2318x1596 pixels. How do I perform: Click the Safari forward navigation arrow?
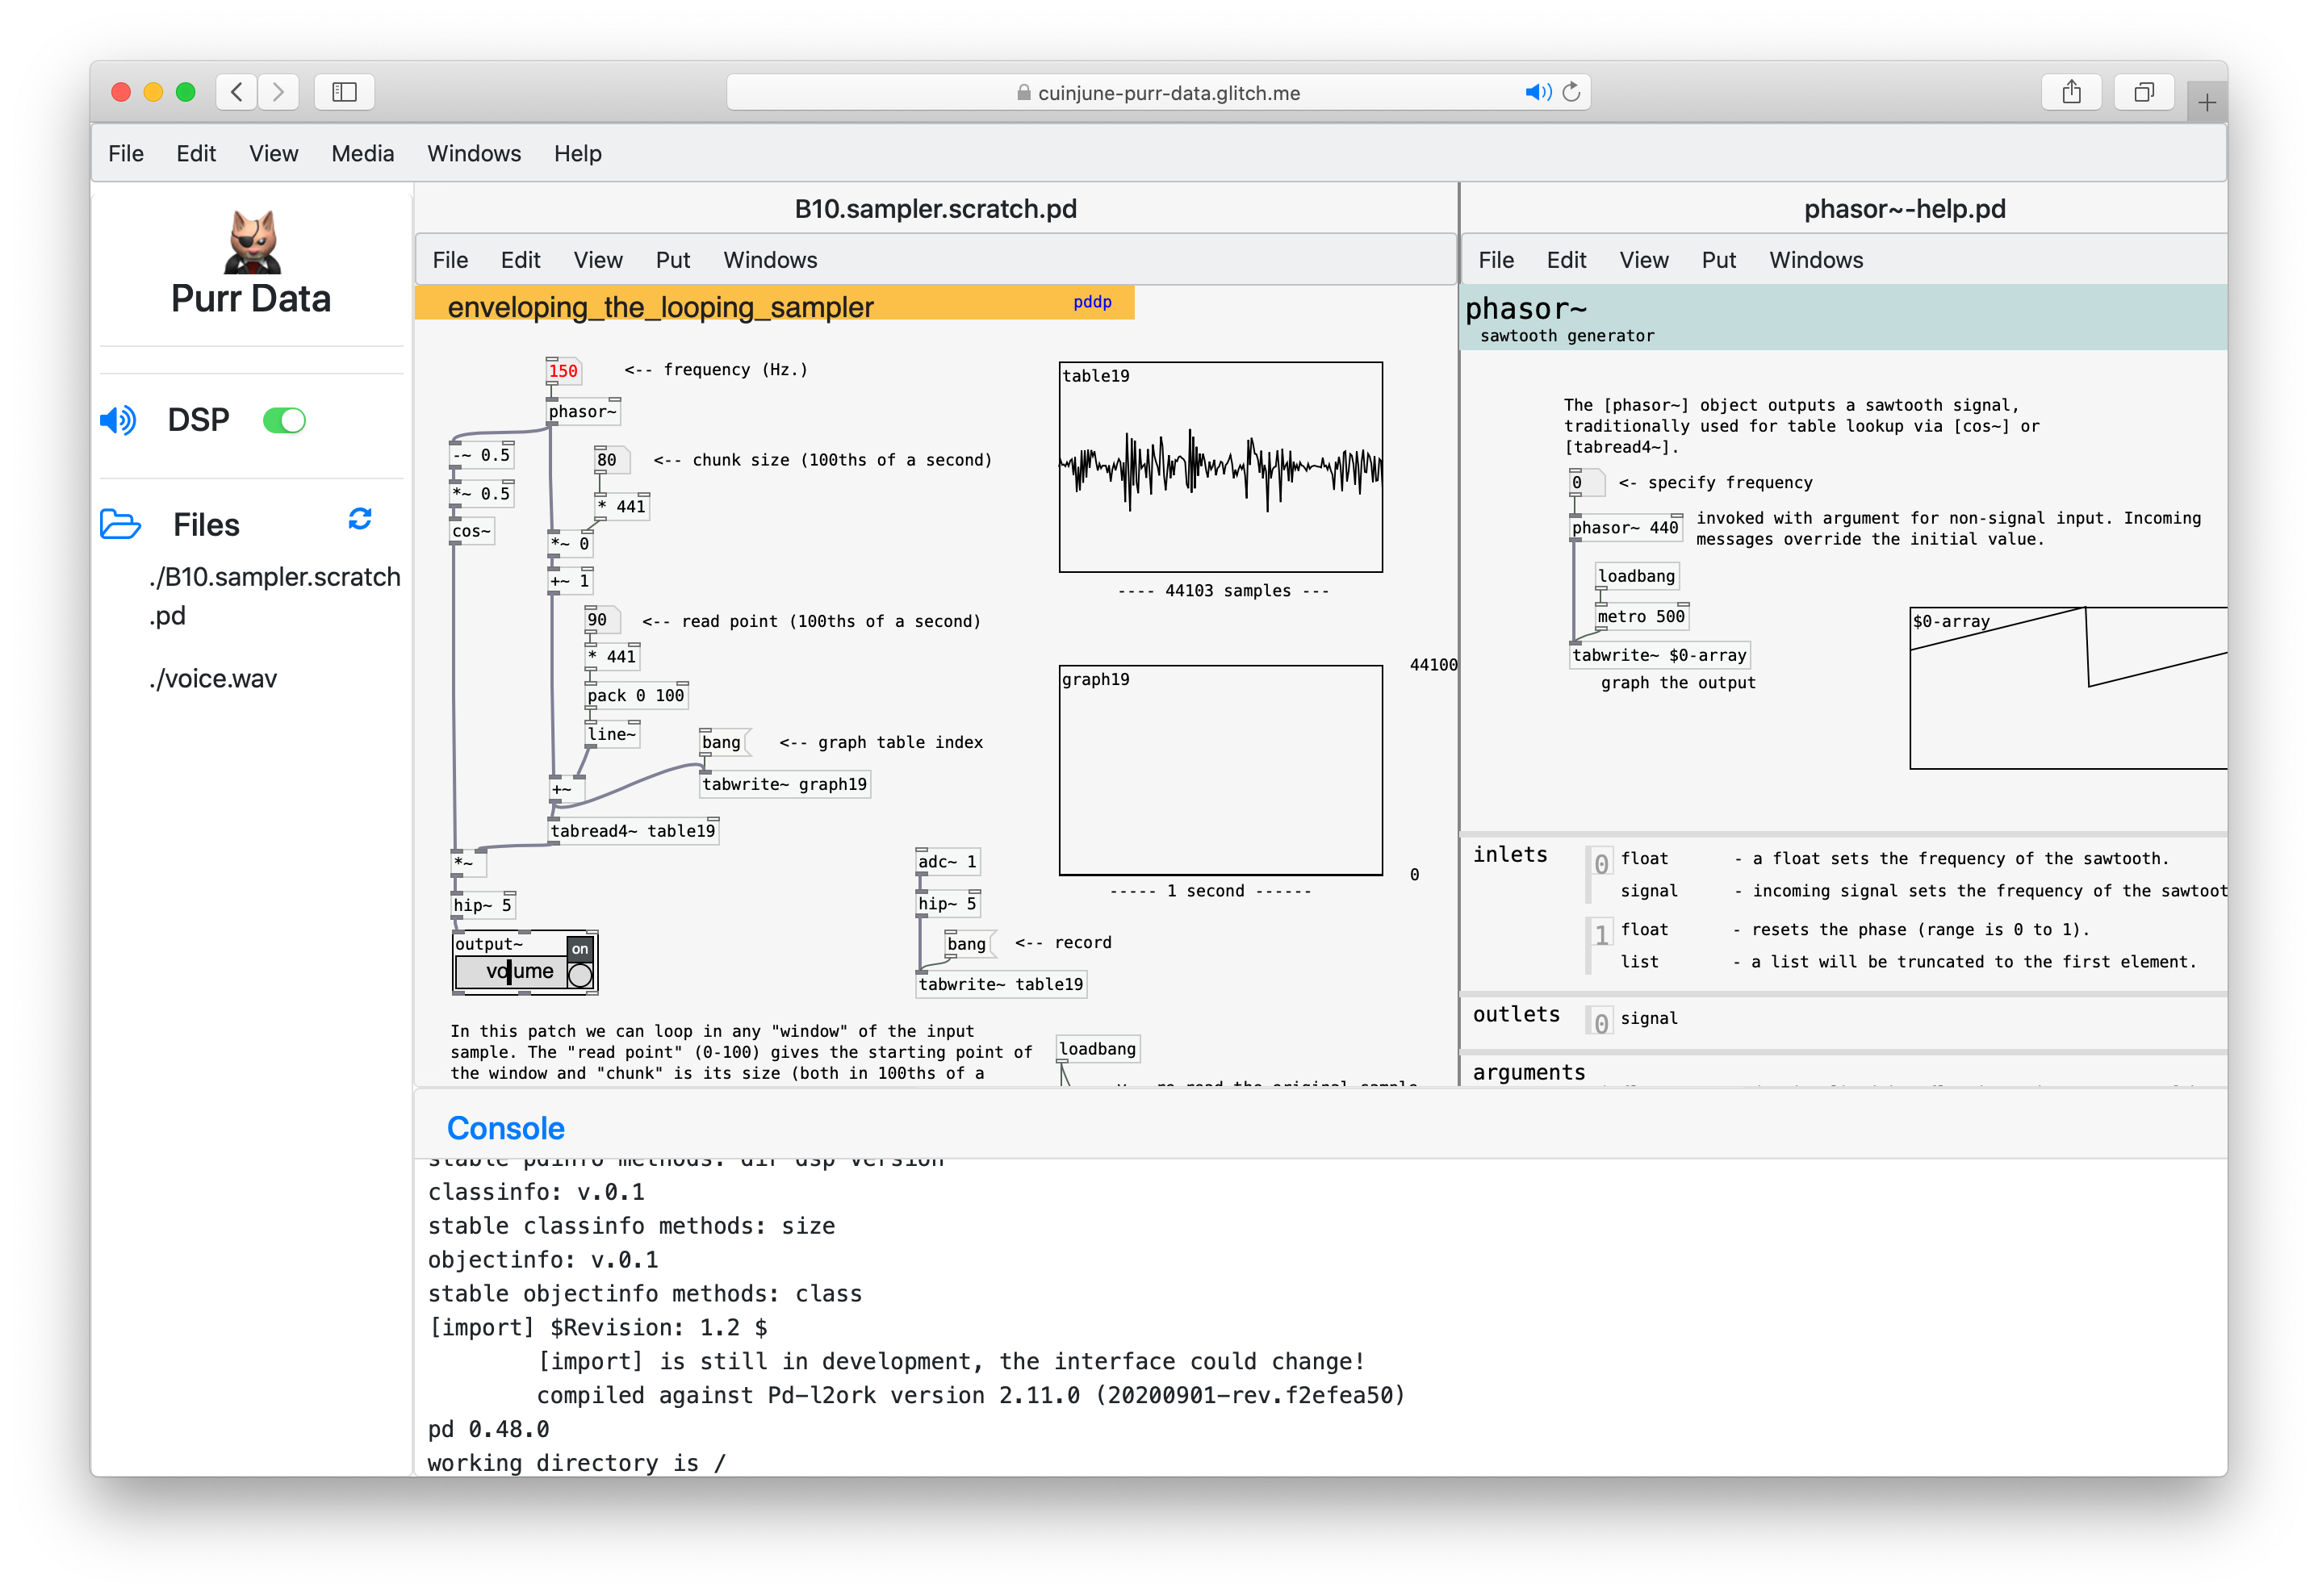pyautogui.click(x=278, y=92)
